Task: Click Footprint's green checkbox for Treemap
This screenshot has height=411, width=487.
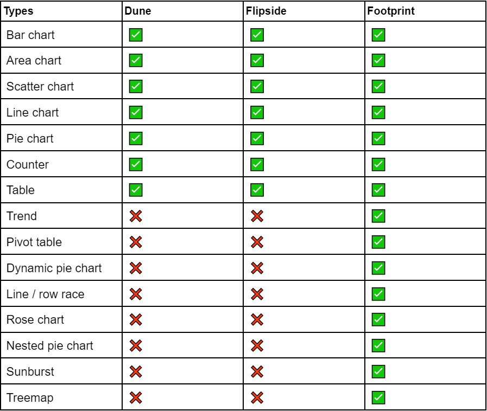Action: [x=378, y=397]
